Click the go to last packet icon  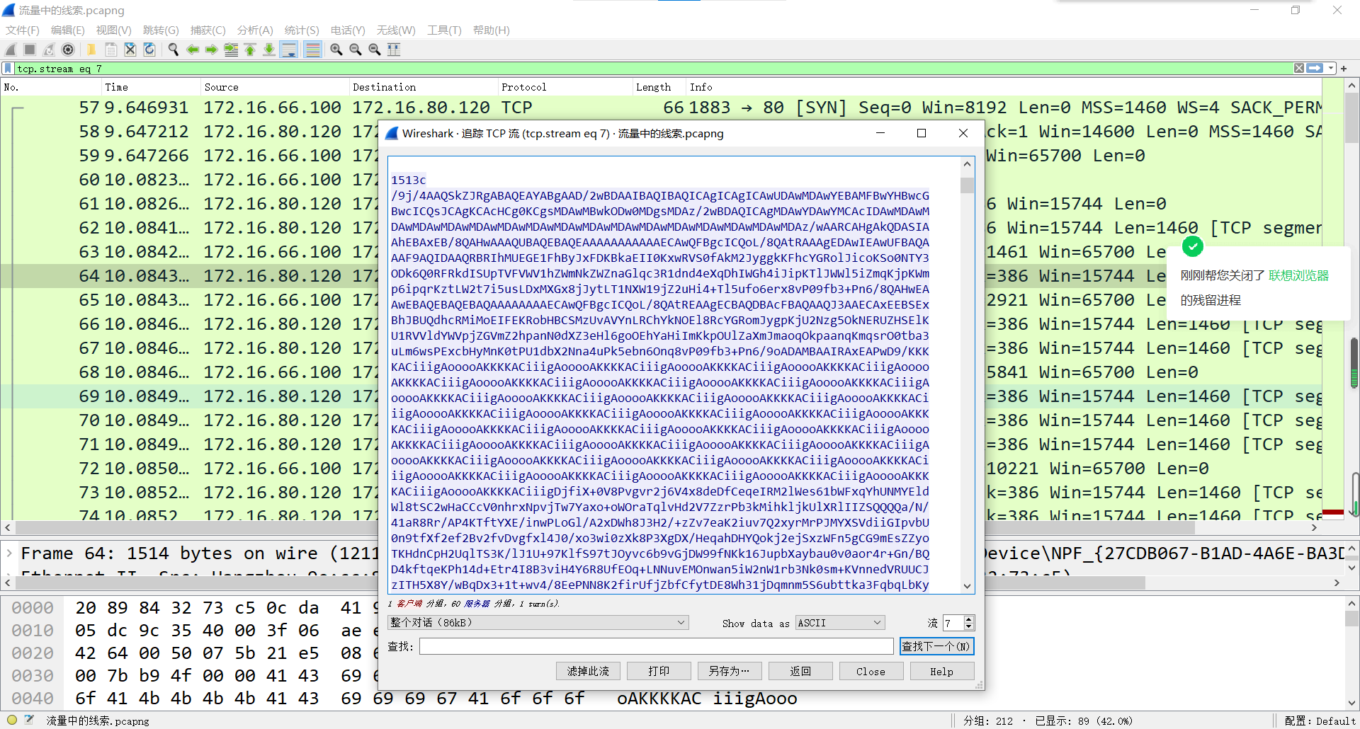pos(269,50)
